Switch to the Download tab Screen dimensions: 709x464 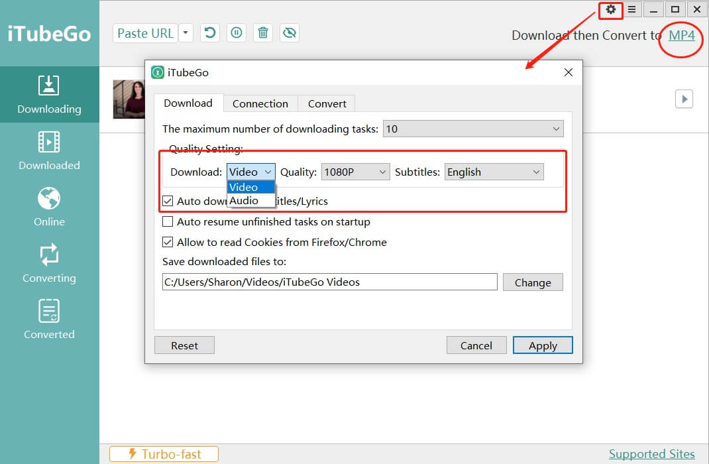click(x=188, y=103)
